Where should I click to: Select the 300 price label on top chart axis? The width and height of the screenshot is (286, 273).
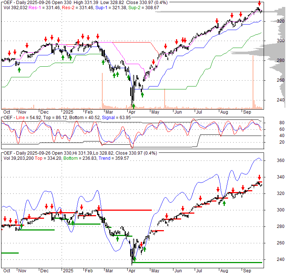click(280, 41)
